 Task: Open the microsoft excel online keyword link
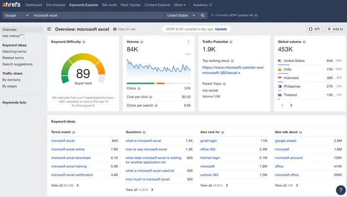click(68, 149)
